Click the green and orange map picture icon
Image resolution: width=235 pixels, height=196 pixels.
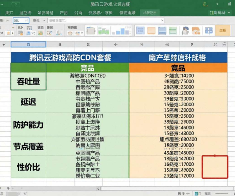40,33
